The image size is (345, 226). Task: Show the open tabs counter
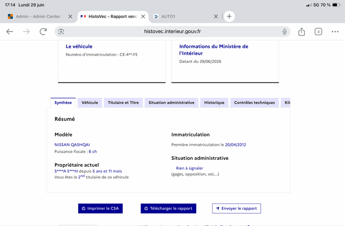(318, 31)
